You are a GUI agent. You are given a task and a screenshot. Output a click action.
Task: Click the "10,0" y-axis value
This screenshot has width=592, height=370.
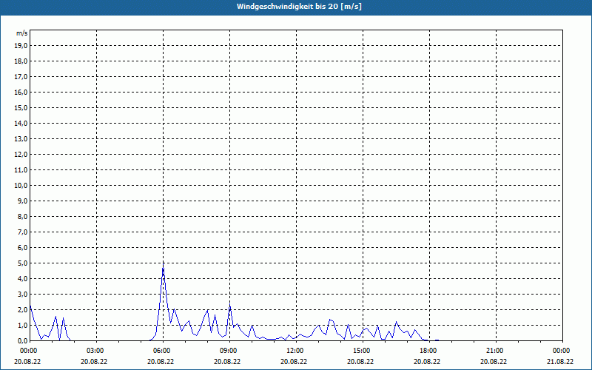21,186
